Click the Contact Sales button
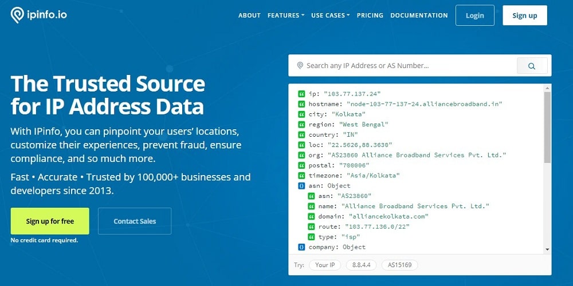 (135, 221)
